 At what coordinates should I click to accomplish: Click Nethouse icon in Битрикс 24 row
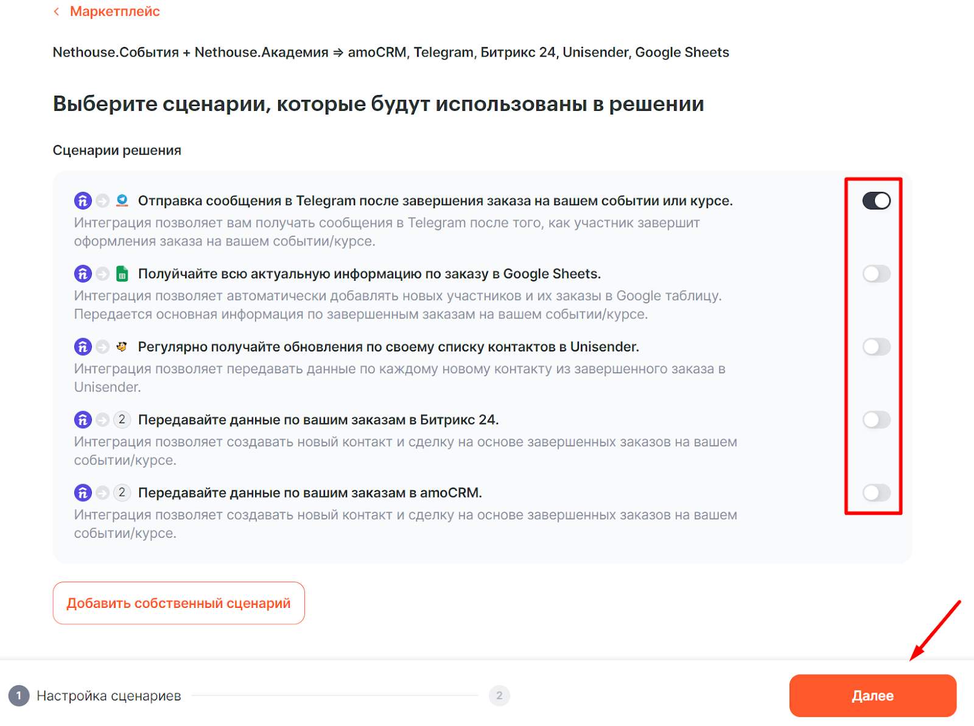tap(83, 420)
